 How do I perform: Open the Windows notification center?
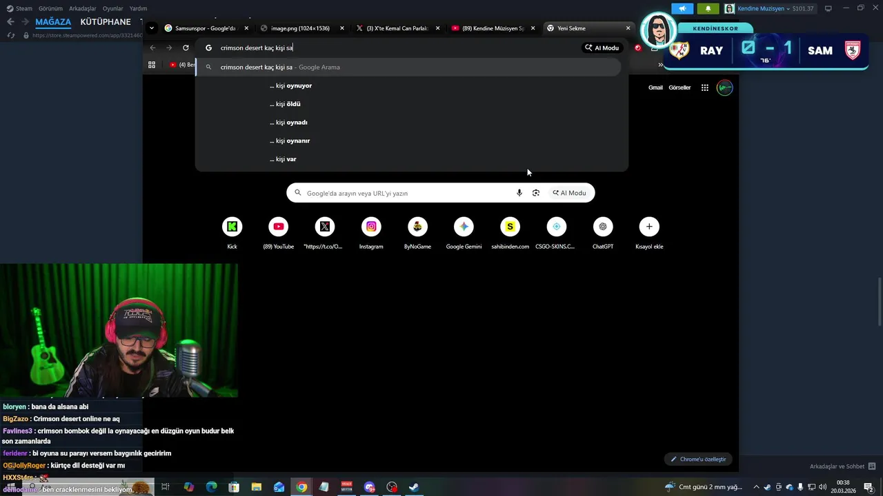869,487
